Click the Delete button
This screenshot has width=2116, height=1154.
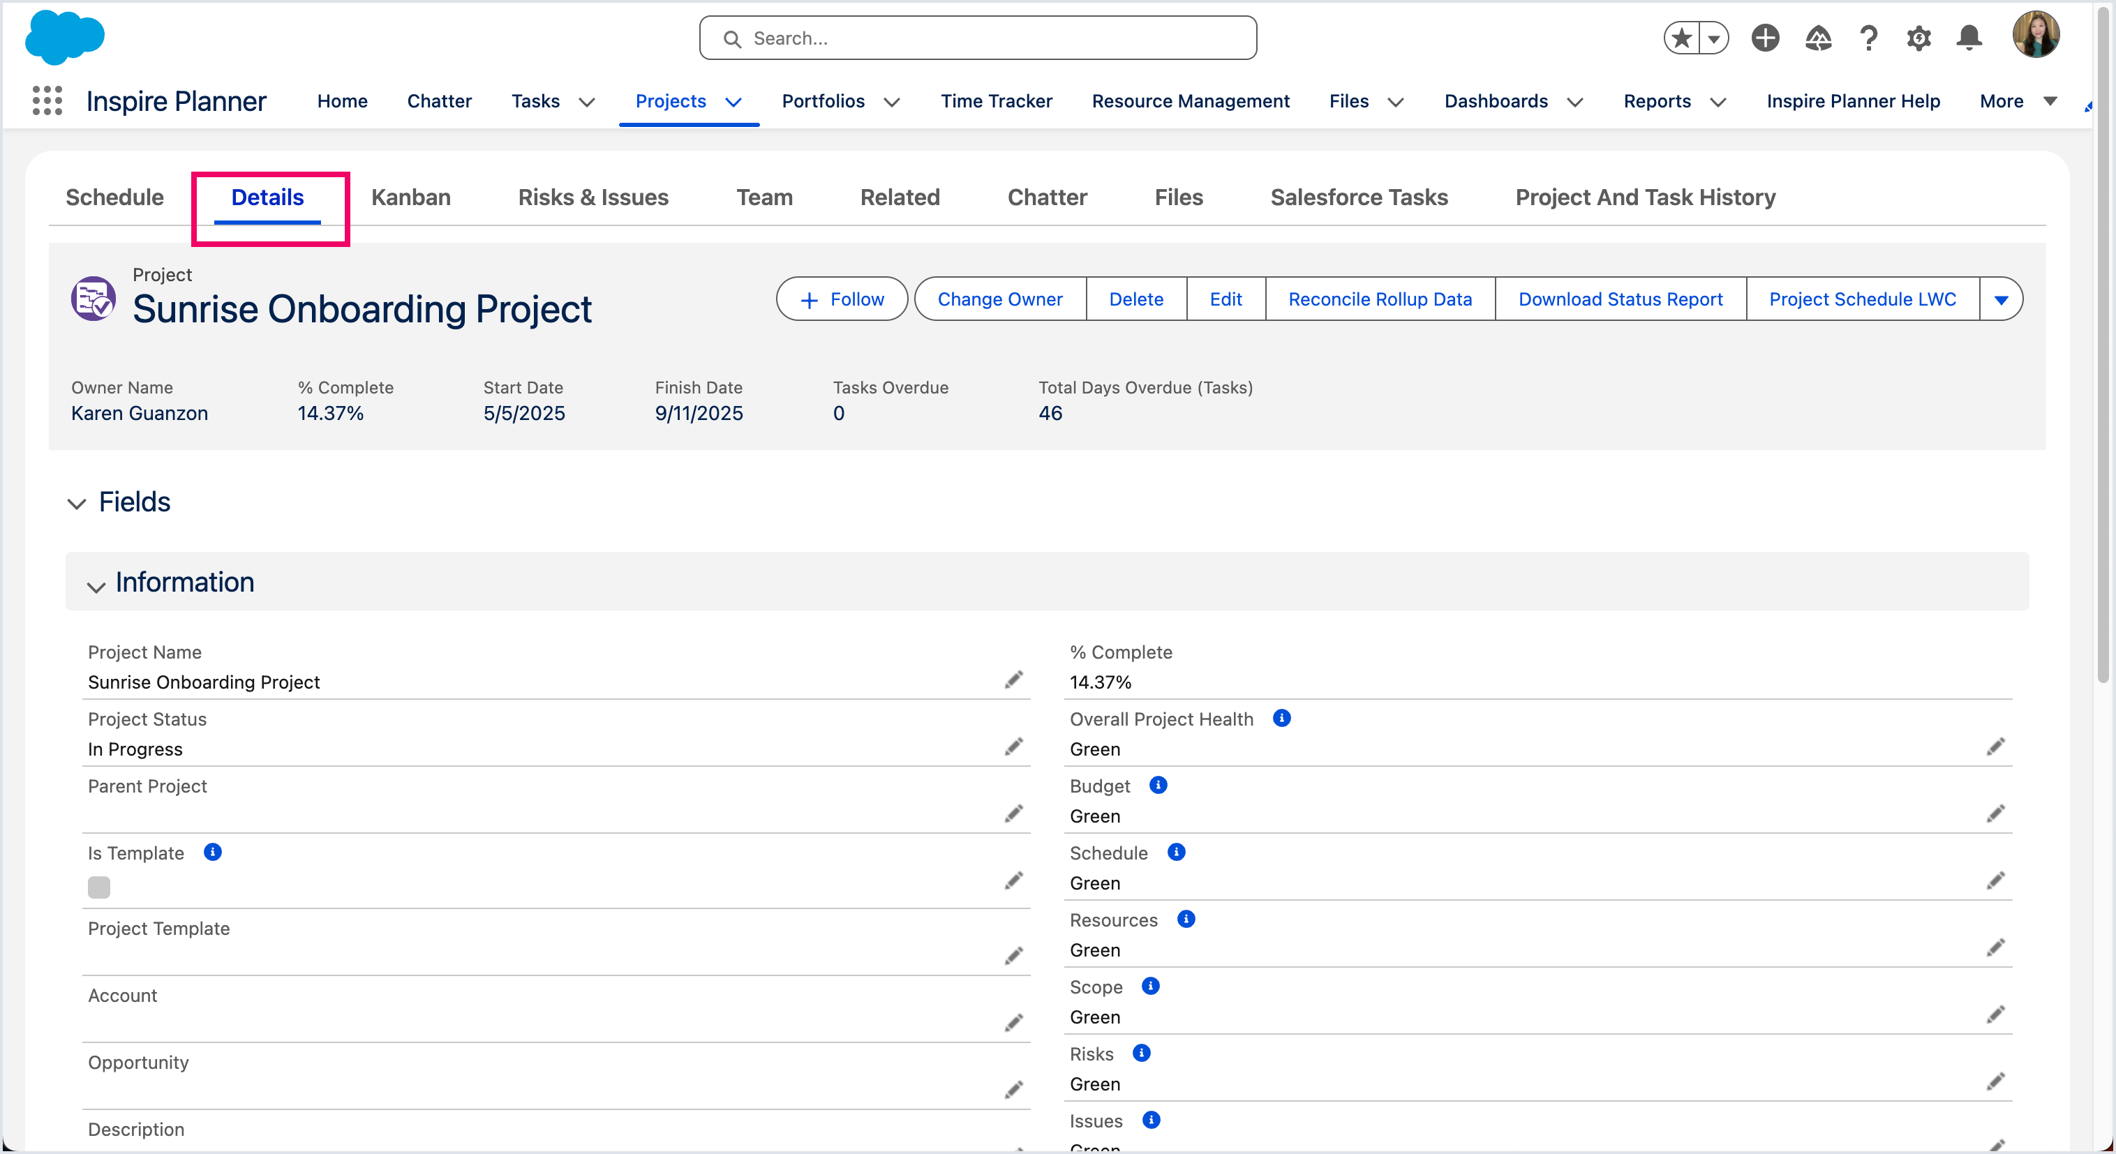pyautogui.click(x=1136, y=299)
